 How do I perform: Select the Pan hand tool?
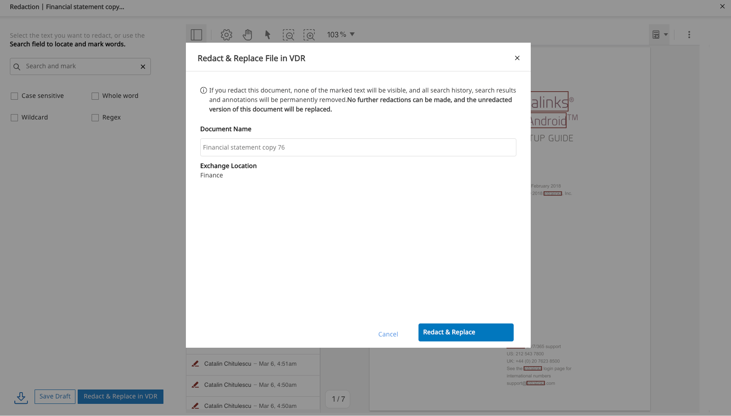coord(247,35)
